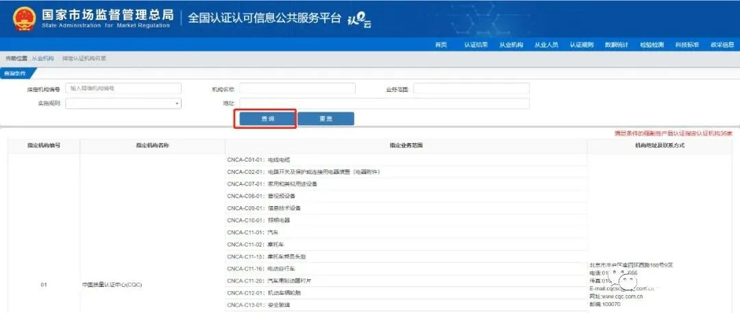Click the 从业机构 breadcrumb link
740x313 pixels.
(42, 58)
